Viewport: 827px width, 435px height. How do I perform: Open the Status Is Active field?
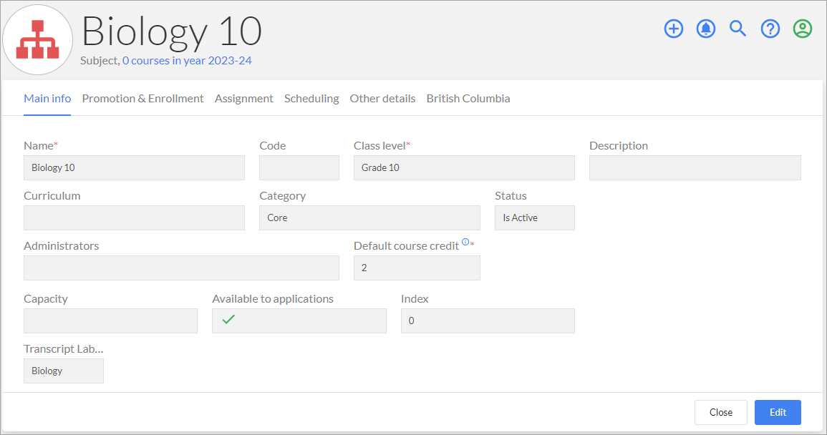click(535, 217)
